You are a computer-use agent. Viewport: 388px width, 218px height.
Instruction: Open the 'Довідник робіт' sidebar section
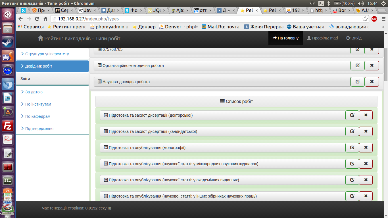[x=52, y=66]
